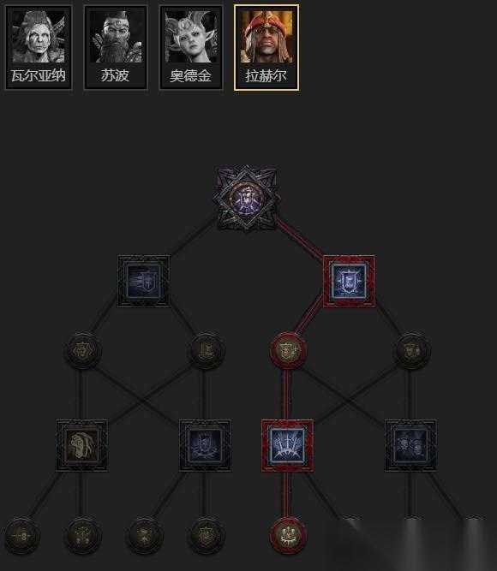Select the grey shield-and-rune circular passive node
This screenshot has height=571, width=497.
click(411, 350)
